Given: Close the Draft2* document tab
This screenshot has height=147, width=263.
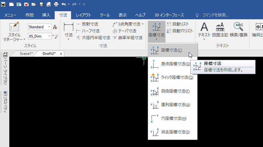Looking at the screenshot, I should point(61,54).
